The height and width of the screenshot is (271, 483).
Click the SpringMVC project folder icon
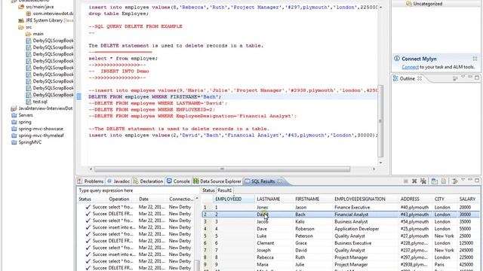pos(14,142)
